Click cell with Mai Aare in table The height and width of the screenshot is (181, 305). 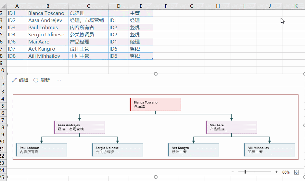tap(48, 42)
